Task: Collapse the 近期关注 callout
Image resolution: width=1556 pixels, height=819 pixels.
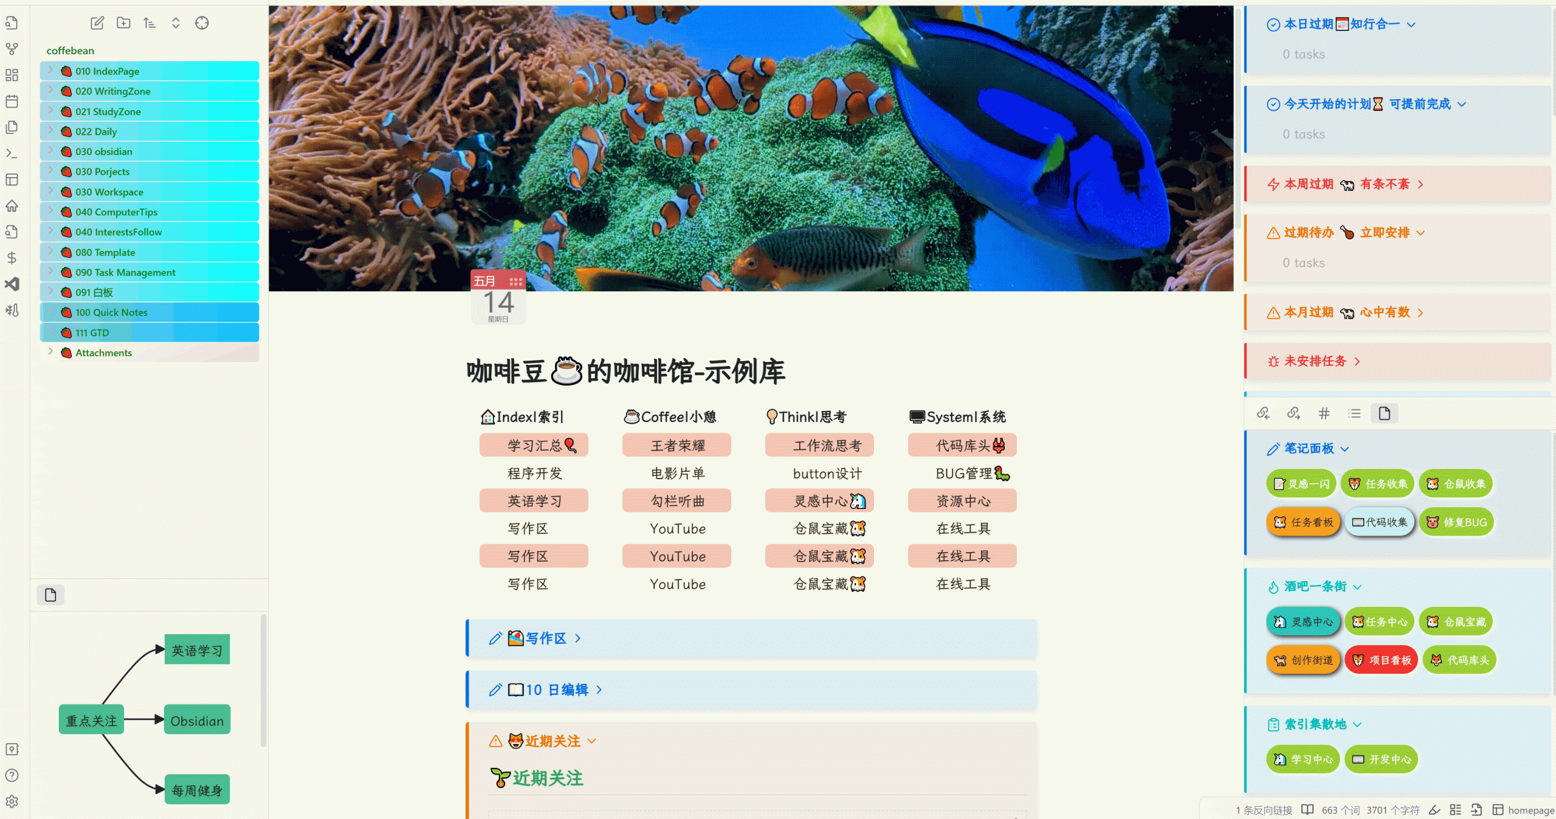Action: (592, 741)
